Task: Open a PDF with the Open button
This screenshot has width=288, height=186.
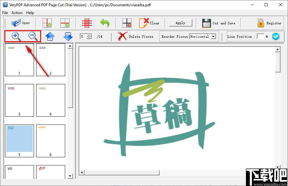Action: pyautogui.click(x=20, y=23)
